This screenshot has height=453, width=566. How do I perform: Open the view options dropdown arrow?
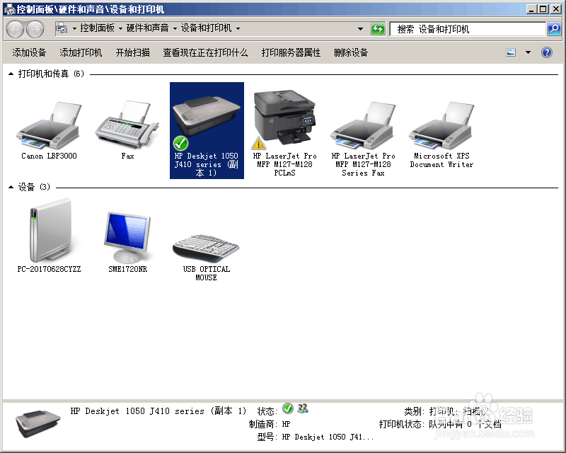[x=528, y=53]
